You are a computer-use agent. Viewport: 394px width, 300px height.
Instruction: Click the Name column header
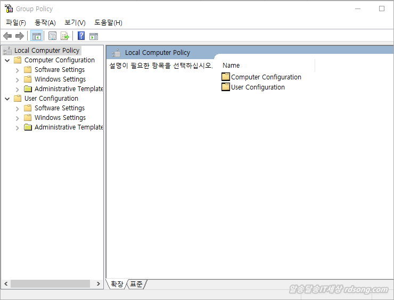pos(231,66)
